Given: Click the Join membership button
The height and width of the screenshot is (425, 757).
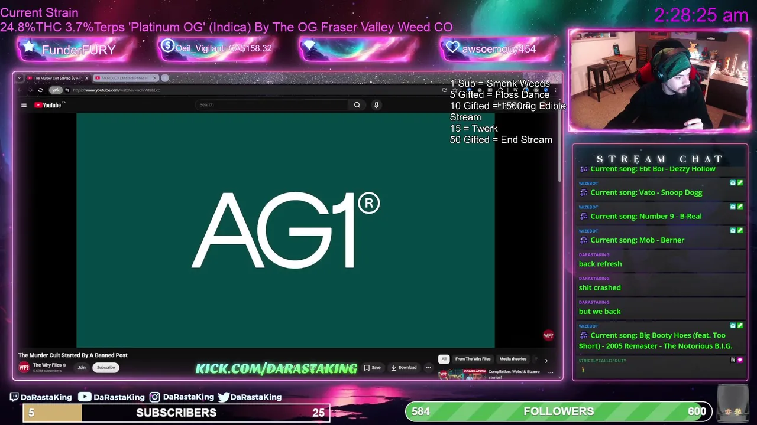Looking at the screenshot, I should (x=82, y=367).
